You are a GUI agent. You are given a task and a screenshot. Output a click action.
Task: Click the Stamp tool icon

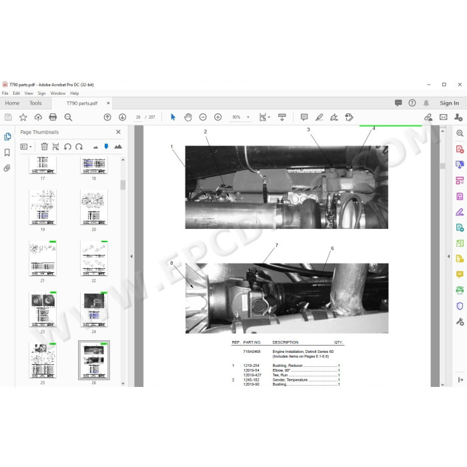pos(349,117)
